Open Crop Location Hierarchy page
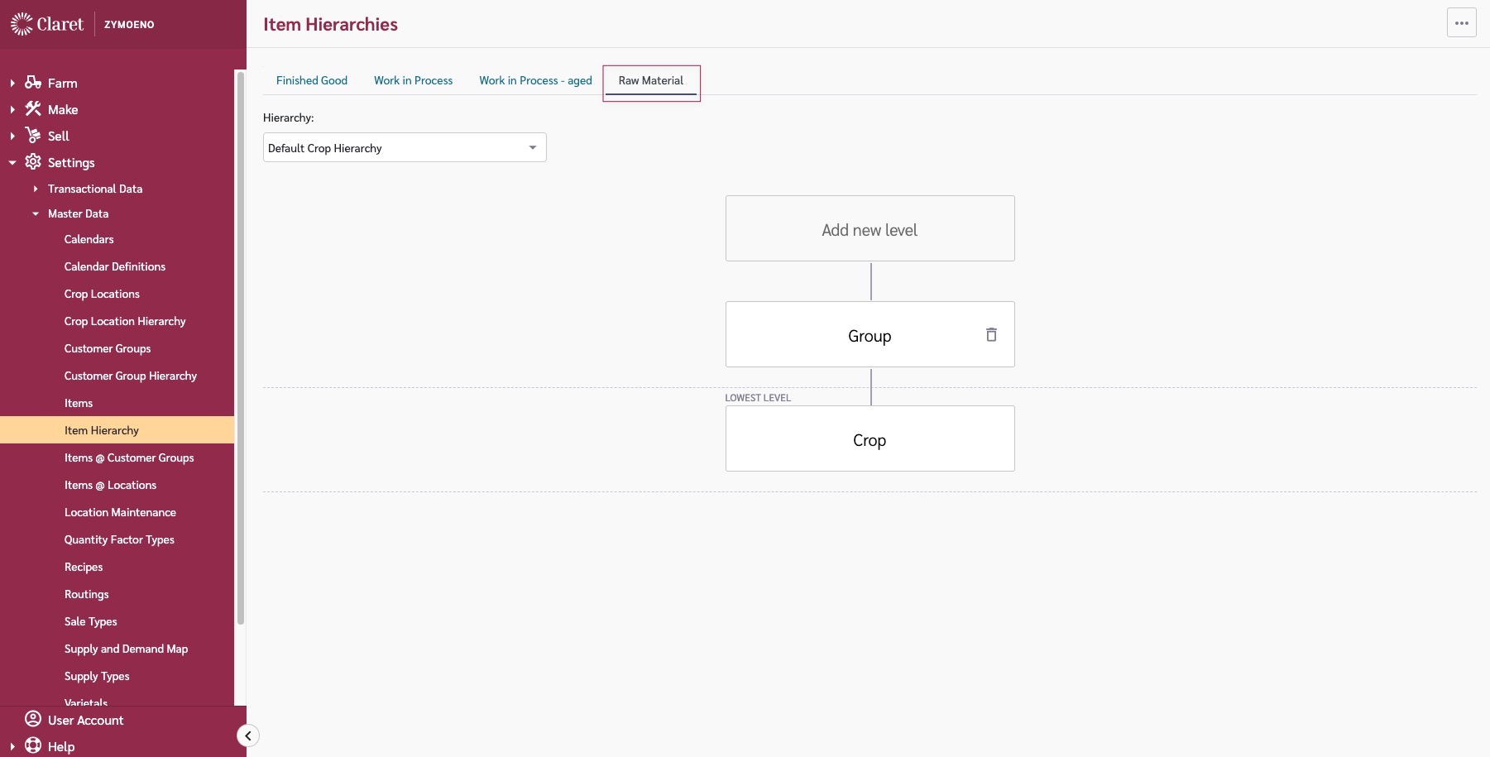Viewport: 1490px width, 757px height. click(x=125, y=321)
